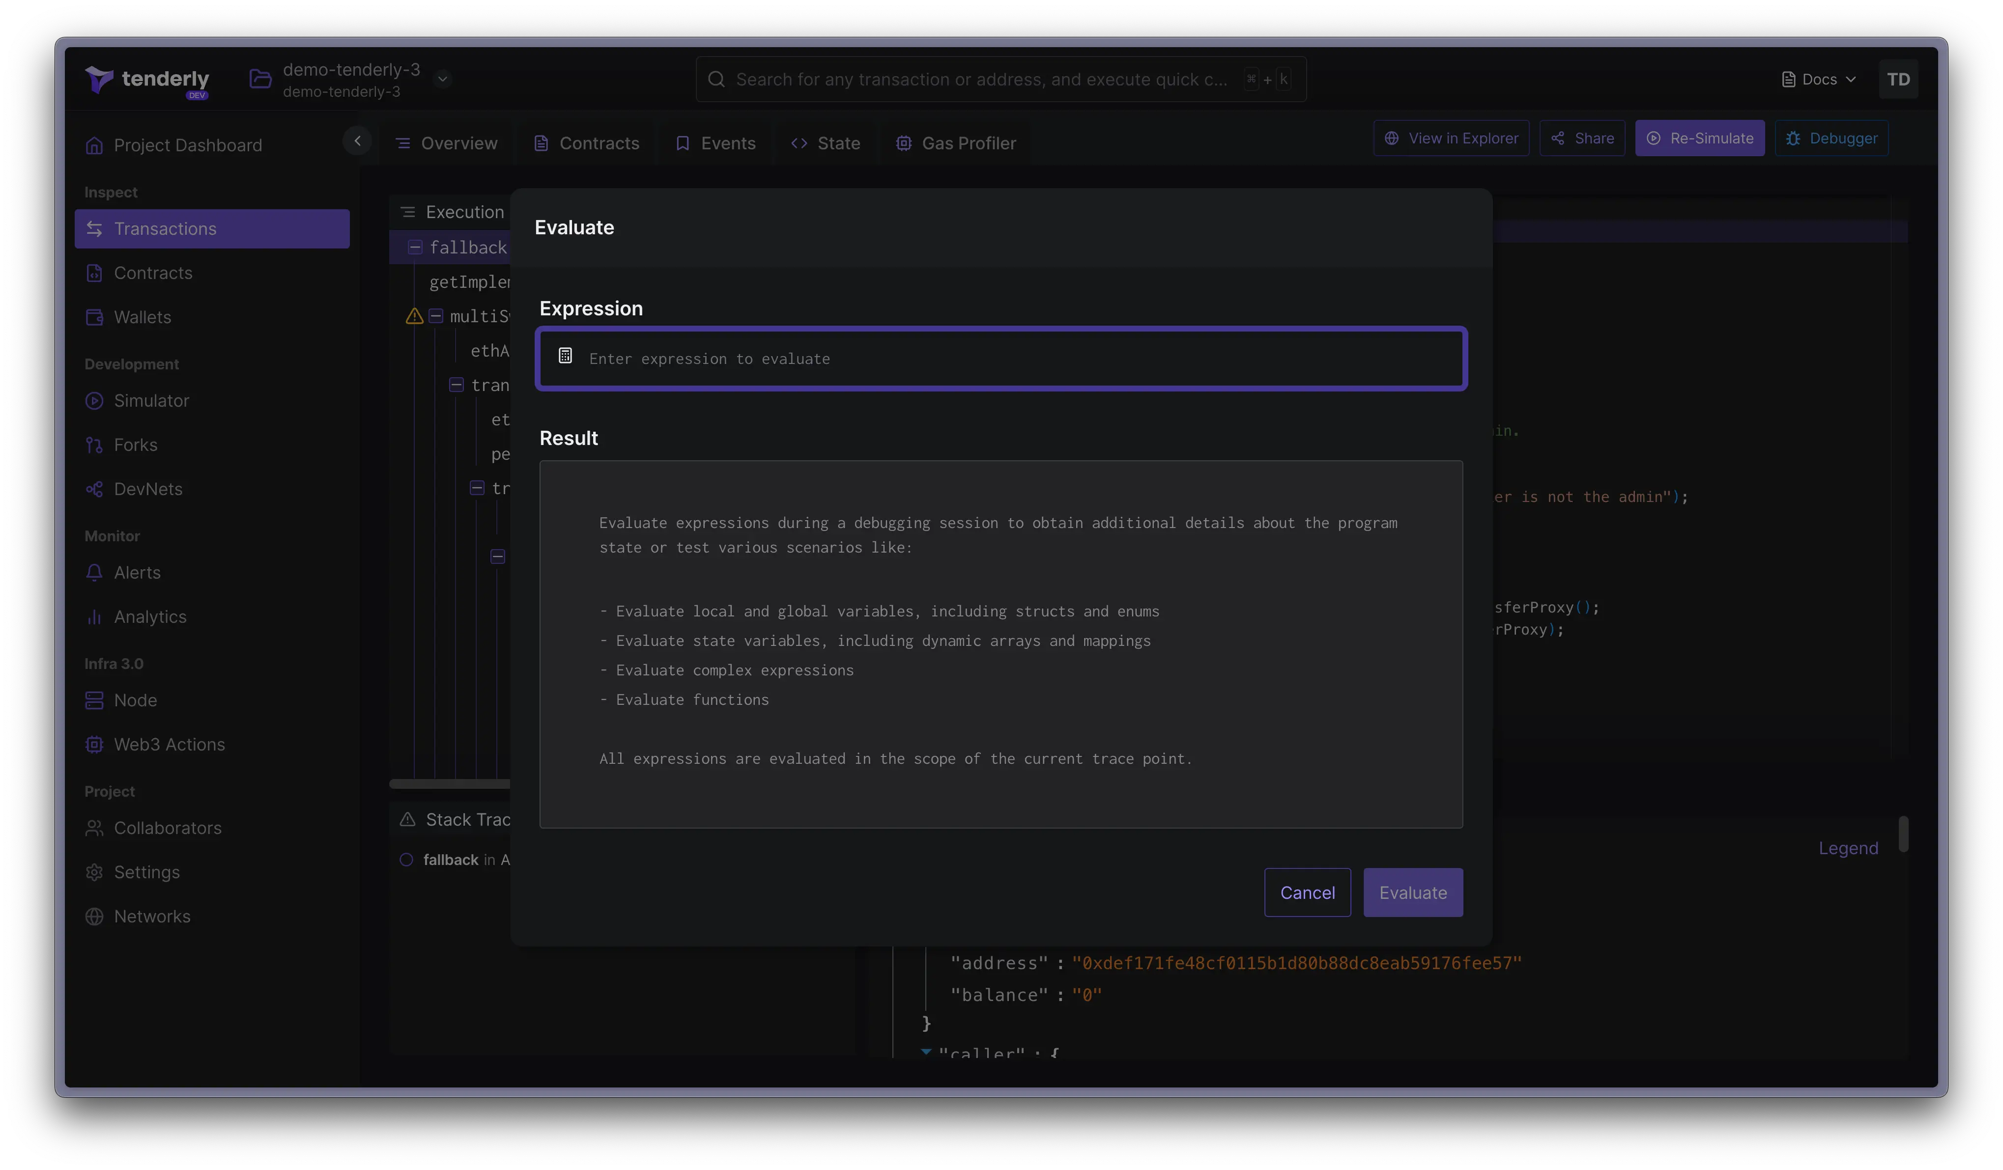
Task: Open the Legend link
Action: [x=1848, y=848]
